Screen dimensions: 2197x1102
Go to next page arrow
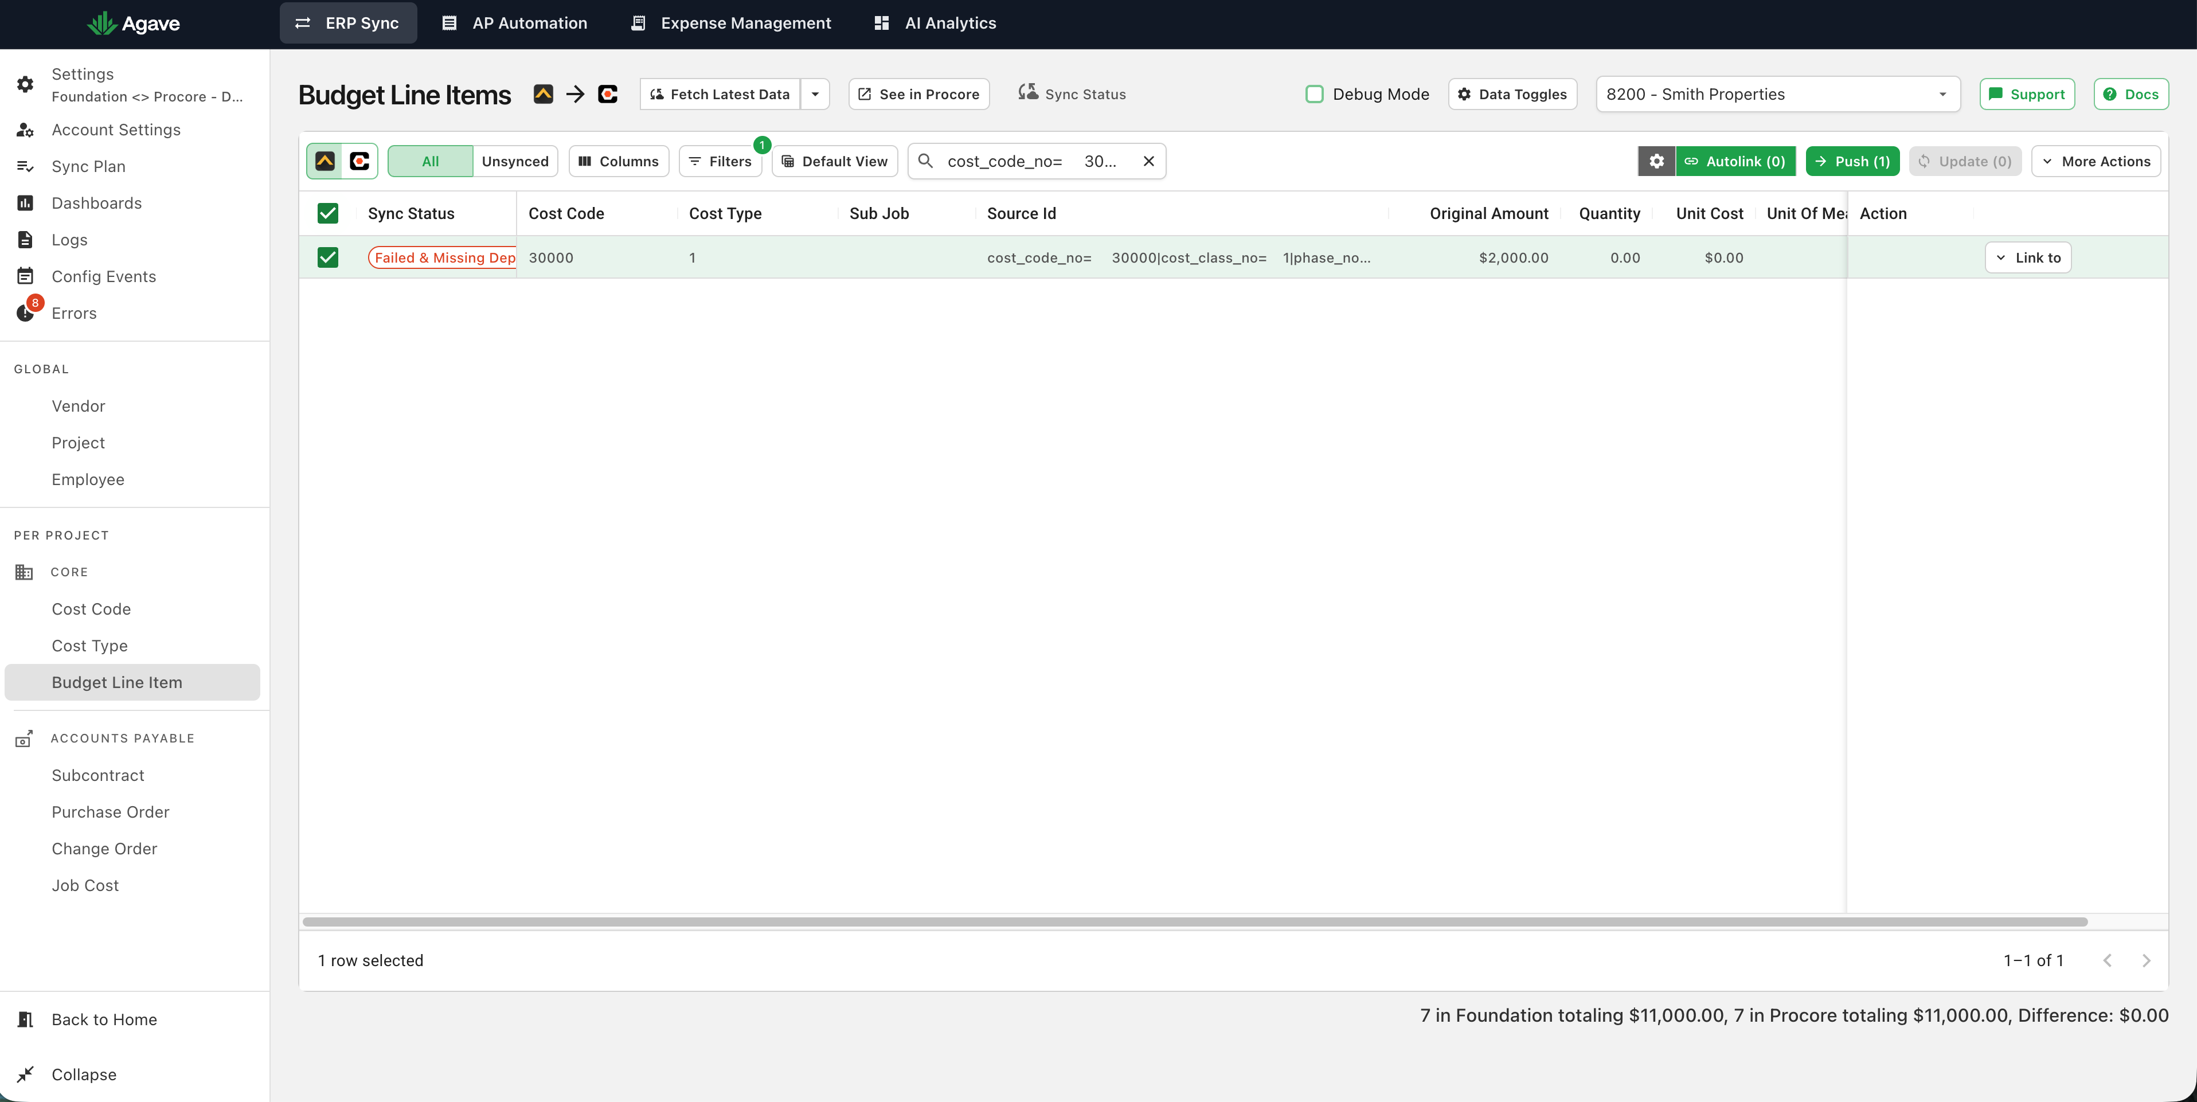(x=2146, y=960)
